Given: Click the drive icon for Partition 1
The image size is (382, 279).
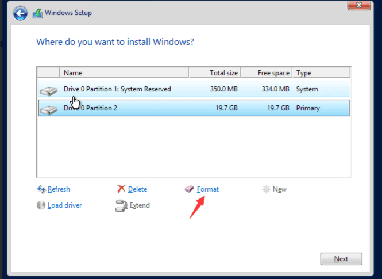Looking at the screenshot, I should point(48,91).
